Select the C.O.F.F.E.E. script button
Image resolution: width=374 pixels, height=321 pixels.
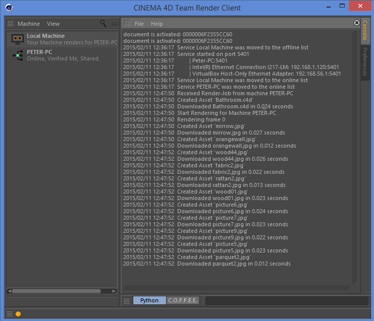coord(183,300)
